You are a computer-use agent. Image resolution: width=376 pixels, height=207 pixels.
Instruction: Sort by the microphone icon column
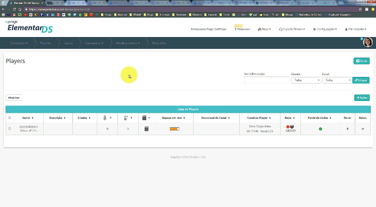(107, 118)
